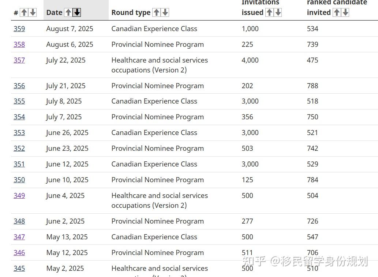378x277 pixels.
Task: Sort # column descending arrow
Action: tap(33, 12)
